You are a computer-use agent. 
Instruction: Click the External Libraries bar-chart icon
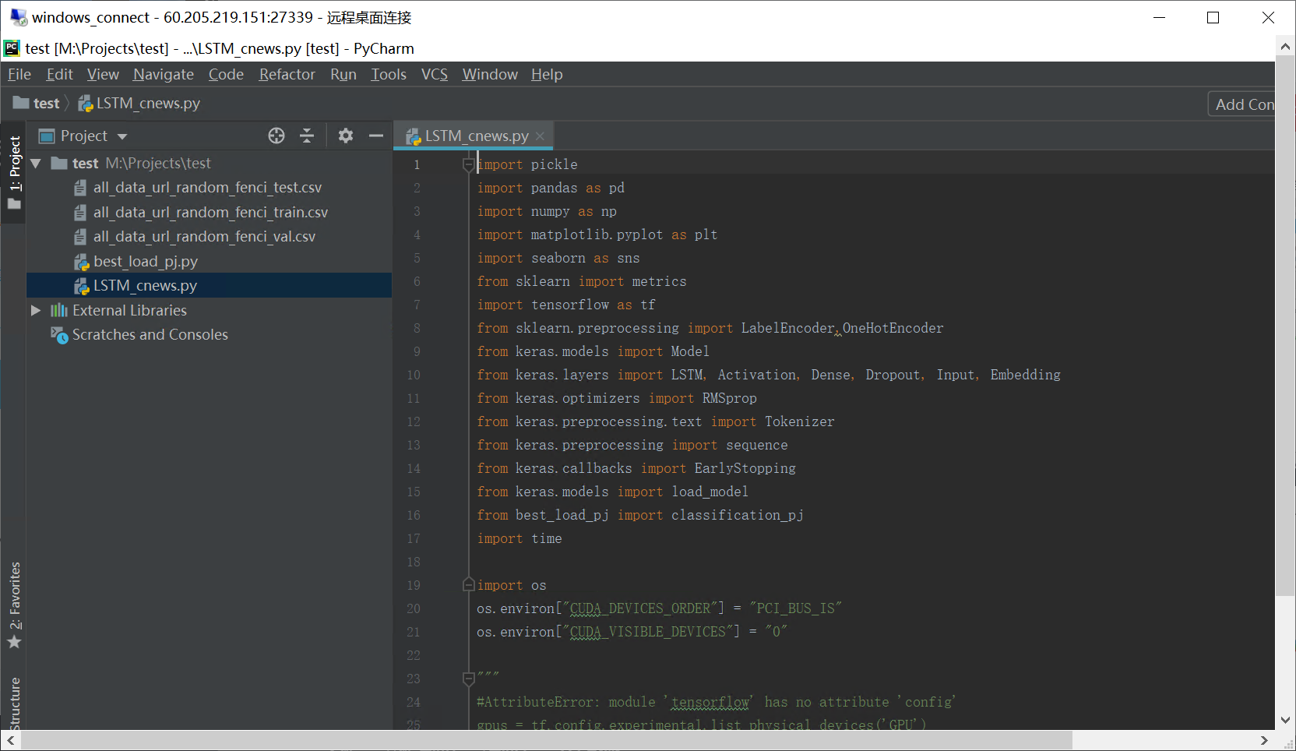coord(59,310)
